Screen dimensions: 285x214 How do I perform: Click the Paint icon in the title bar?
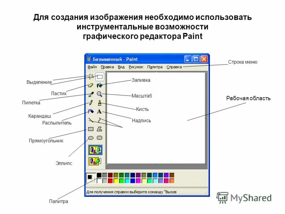(89, 59)
